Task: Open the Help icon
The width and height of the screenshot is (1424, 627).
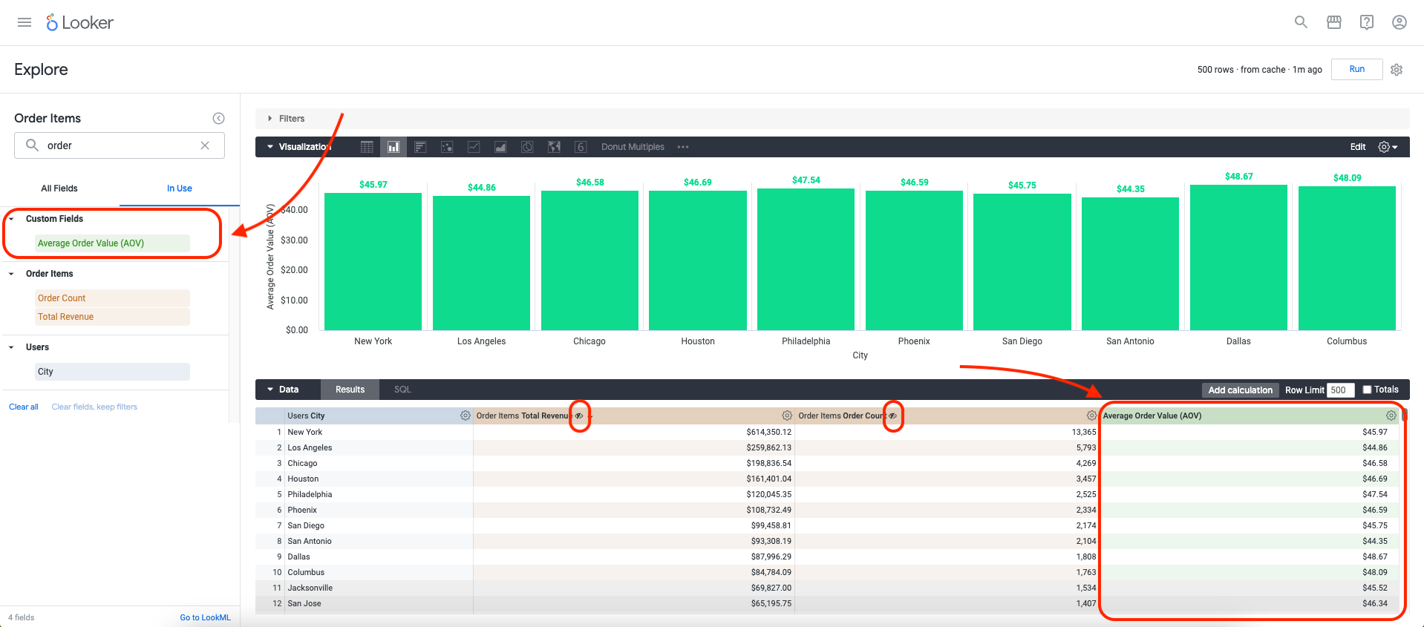Action: pyautogui.click(x=1367, y=22)
